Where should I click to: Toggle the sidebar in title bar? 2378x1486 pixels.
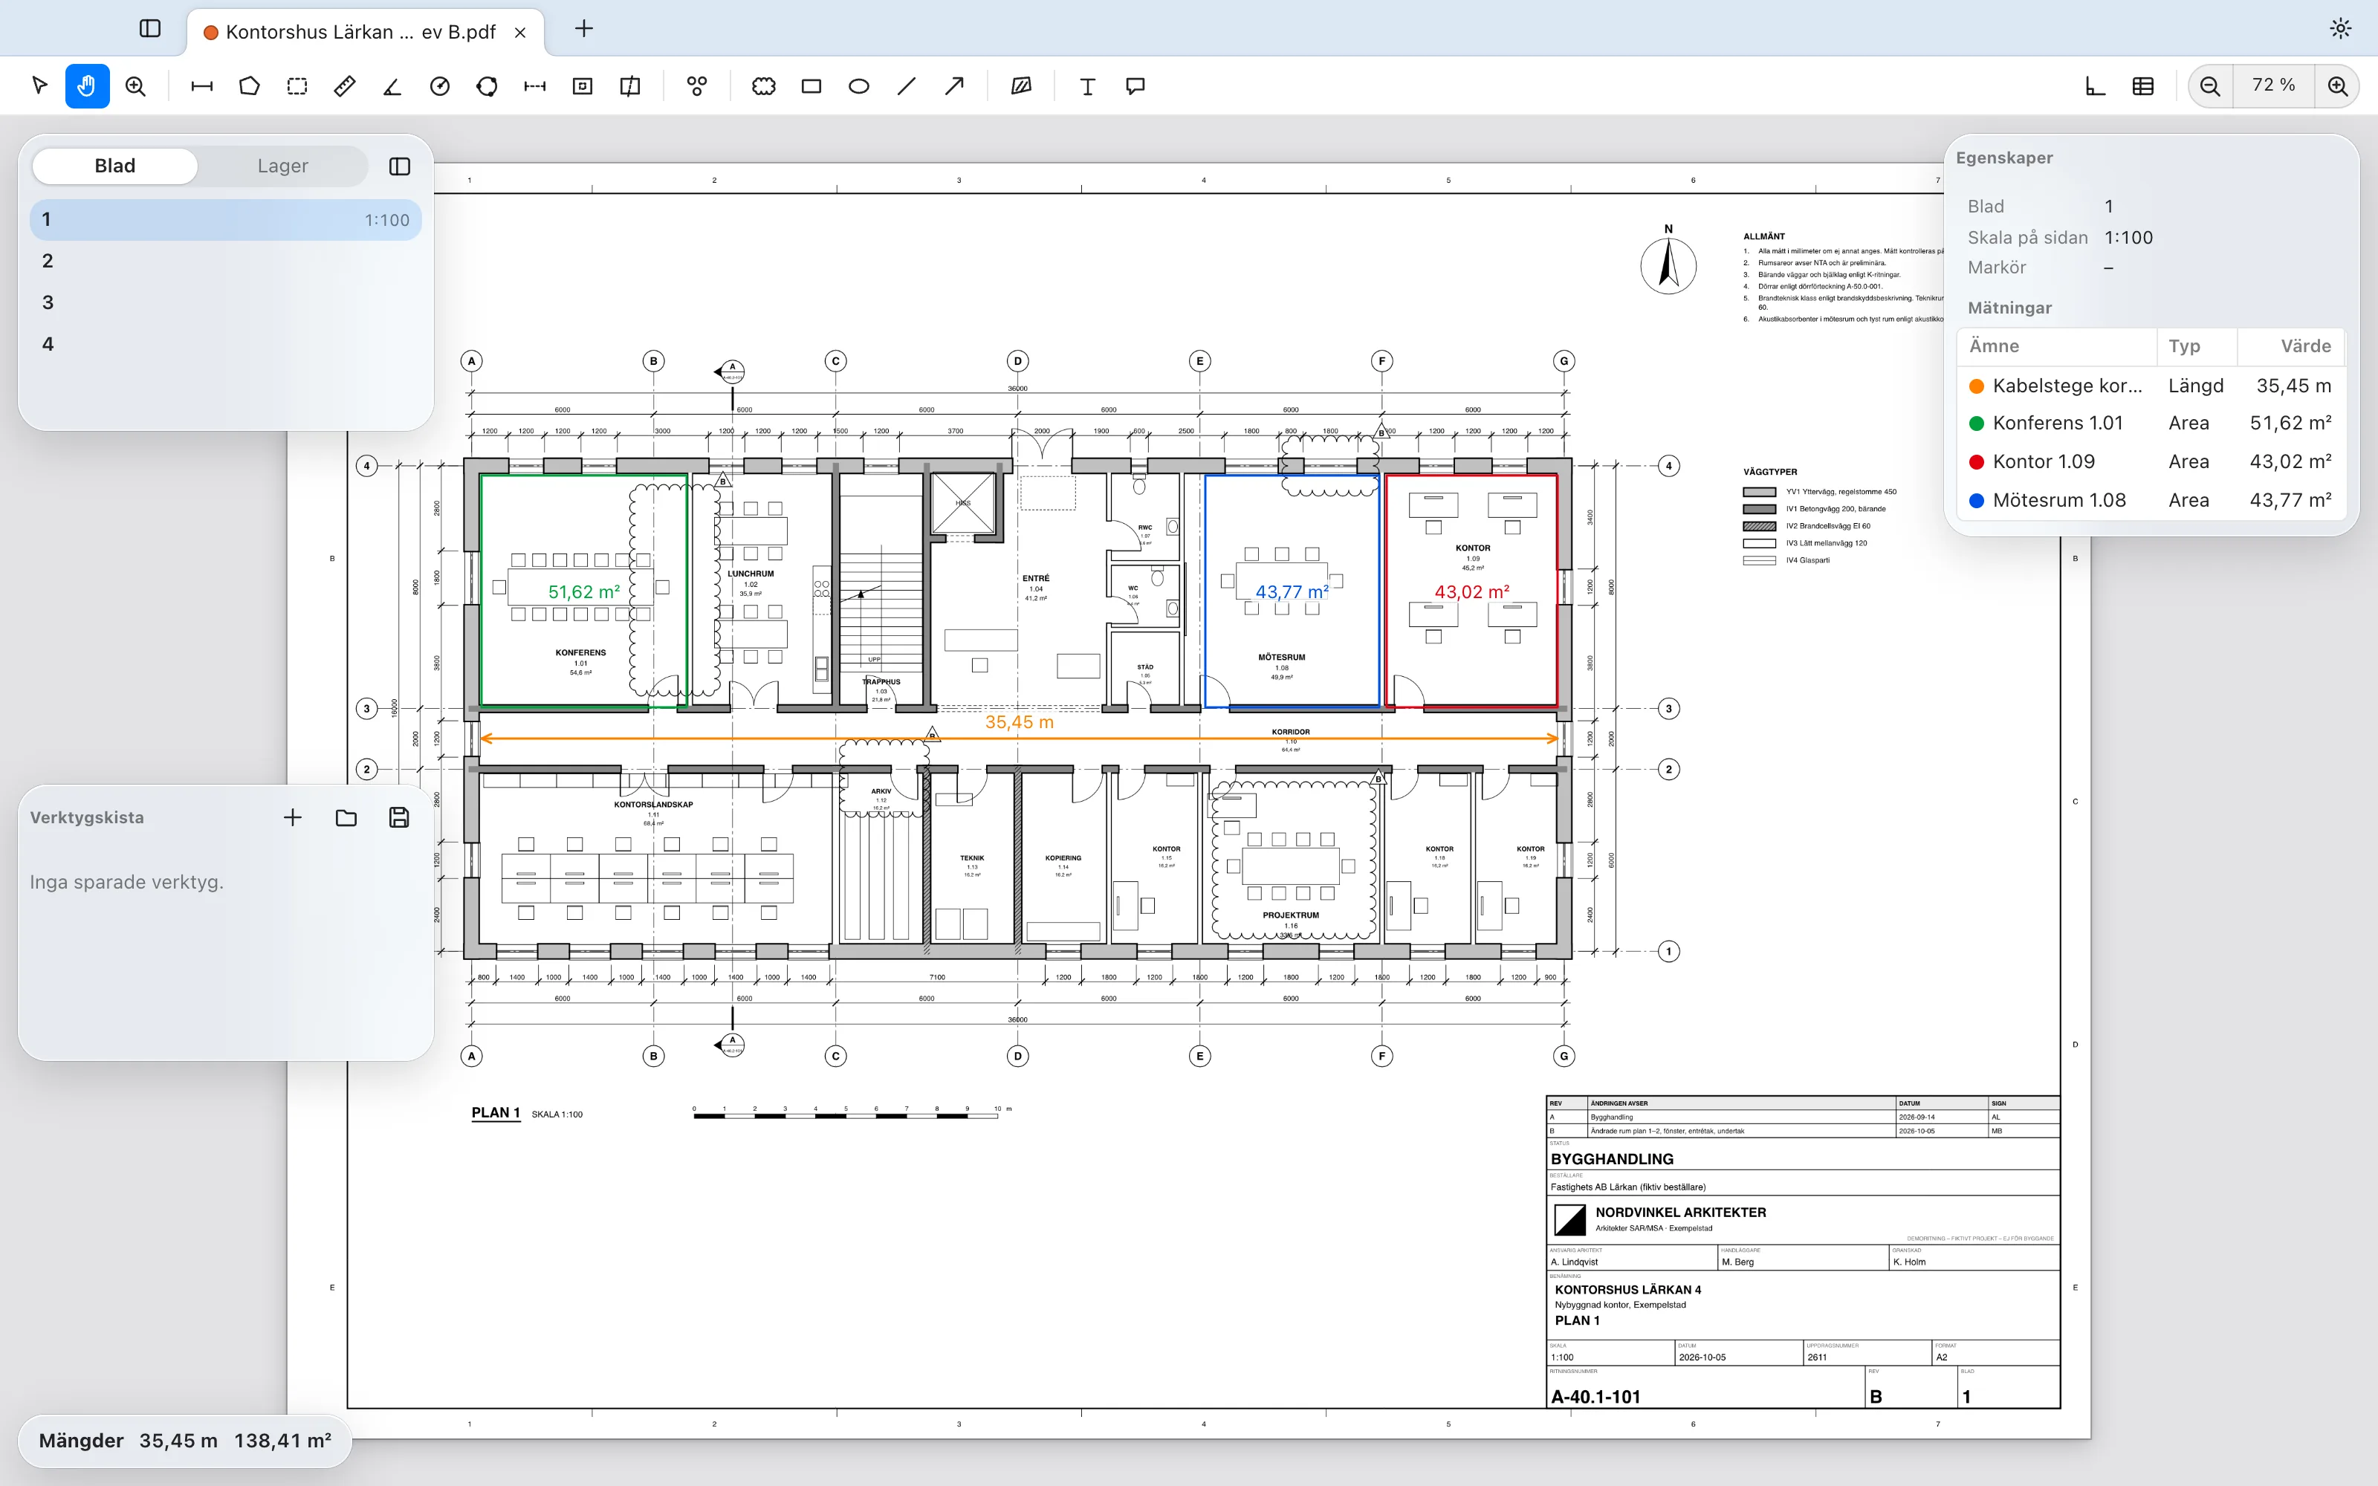coord(150,28)
